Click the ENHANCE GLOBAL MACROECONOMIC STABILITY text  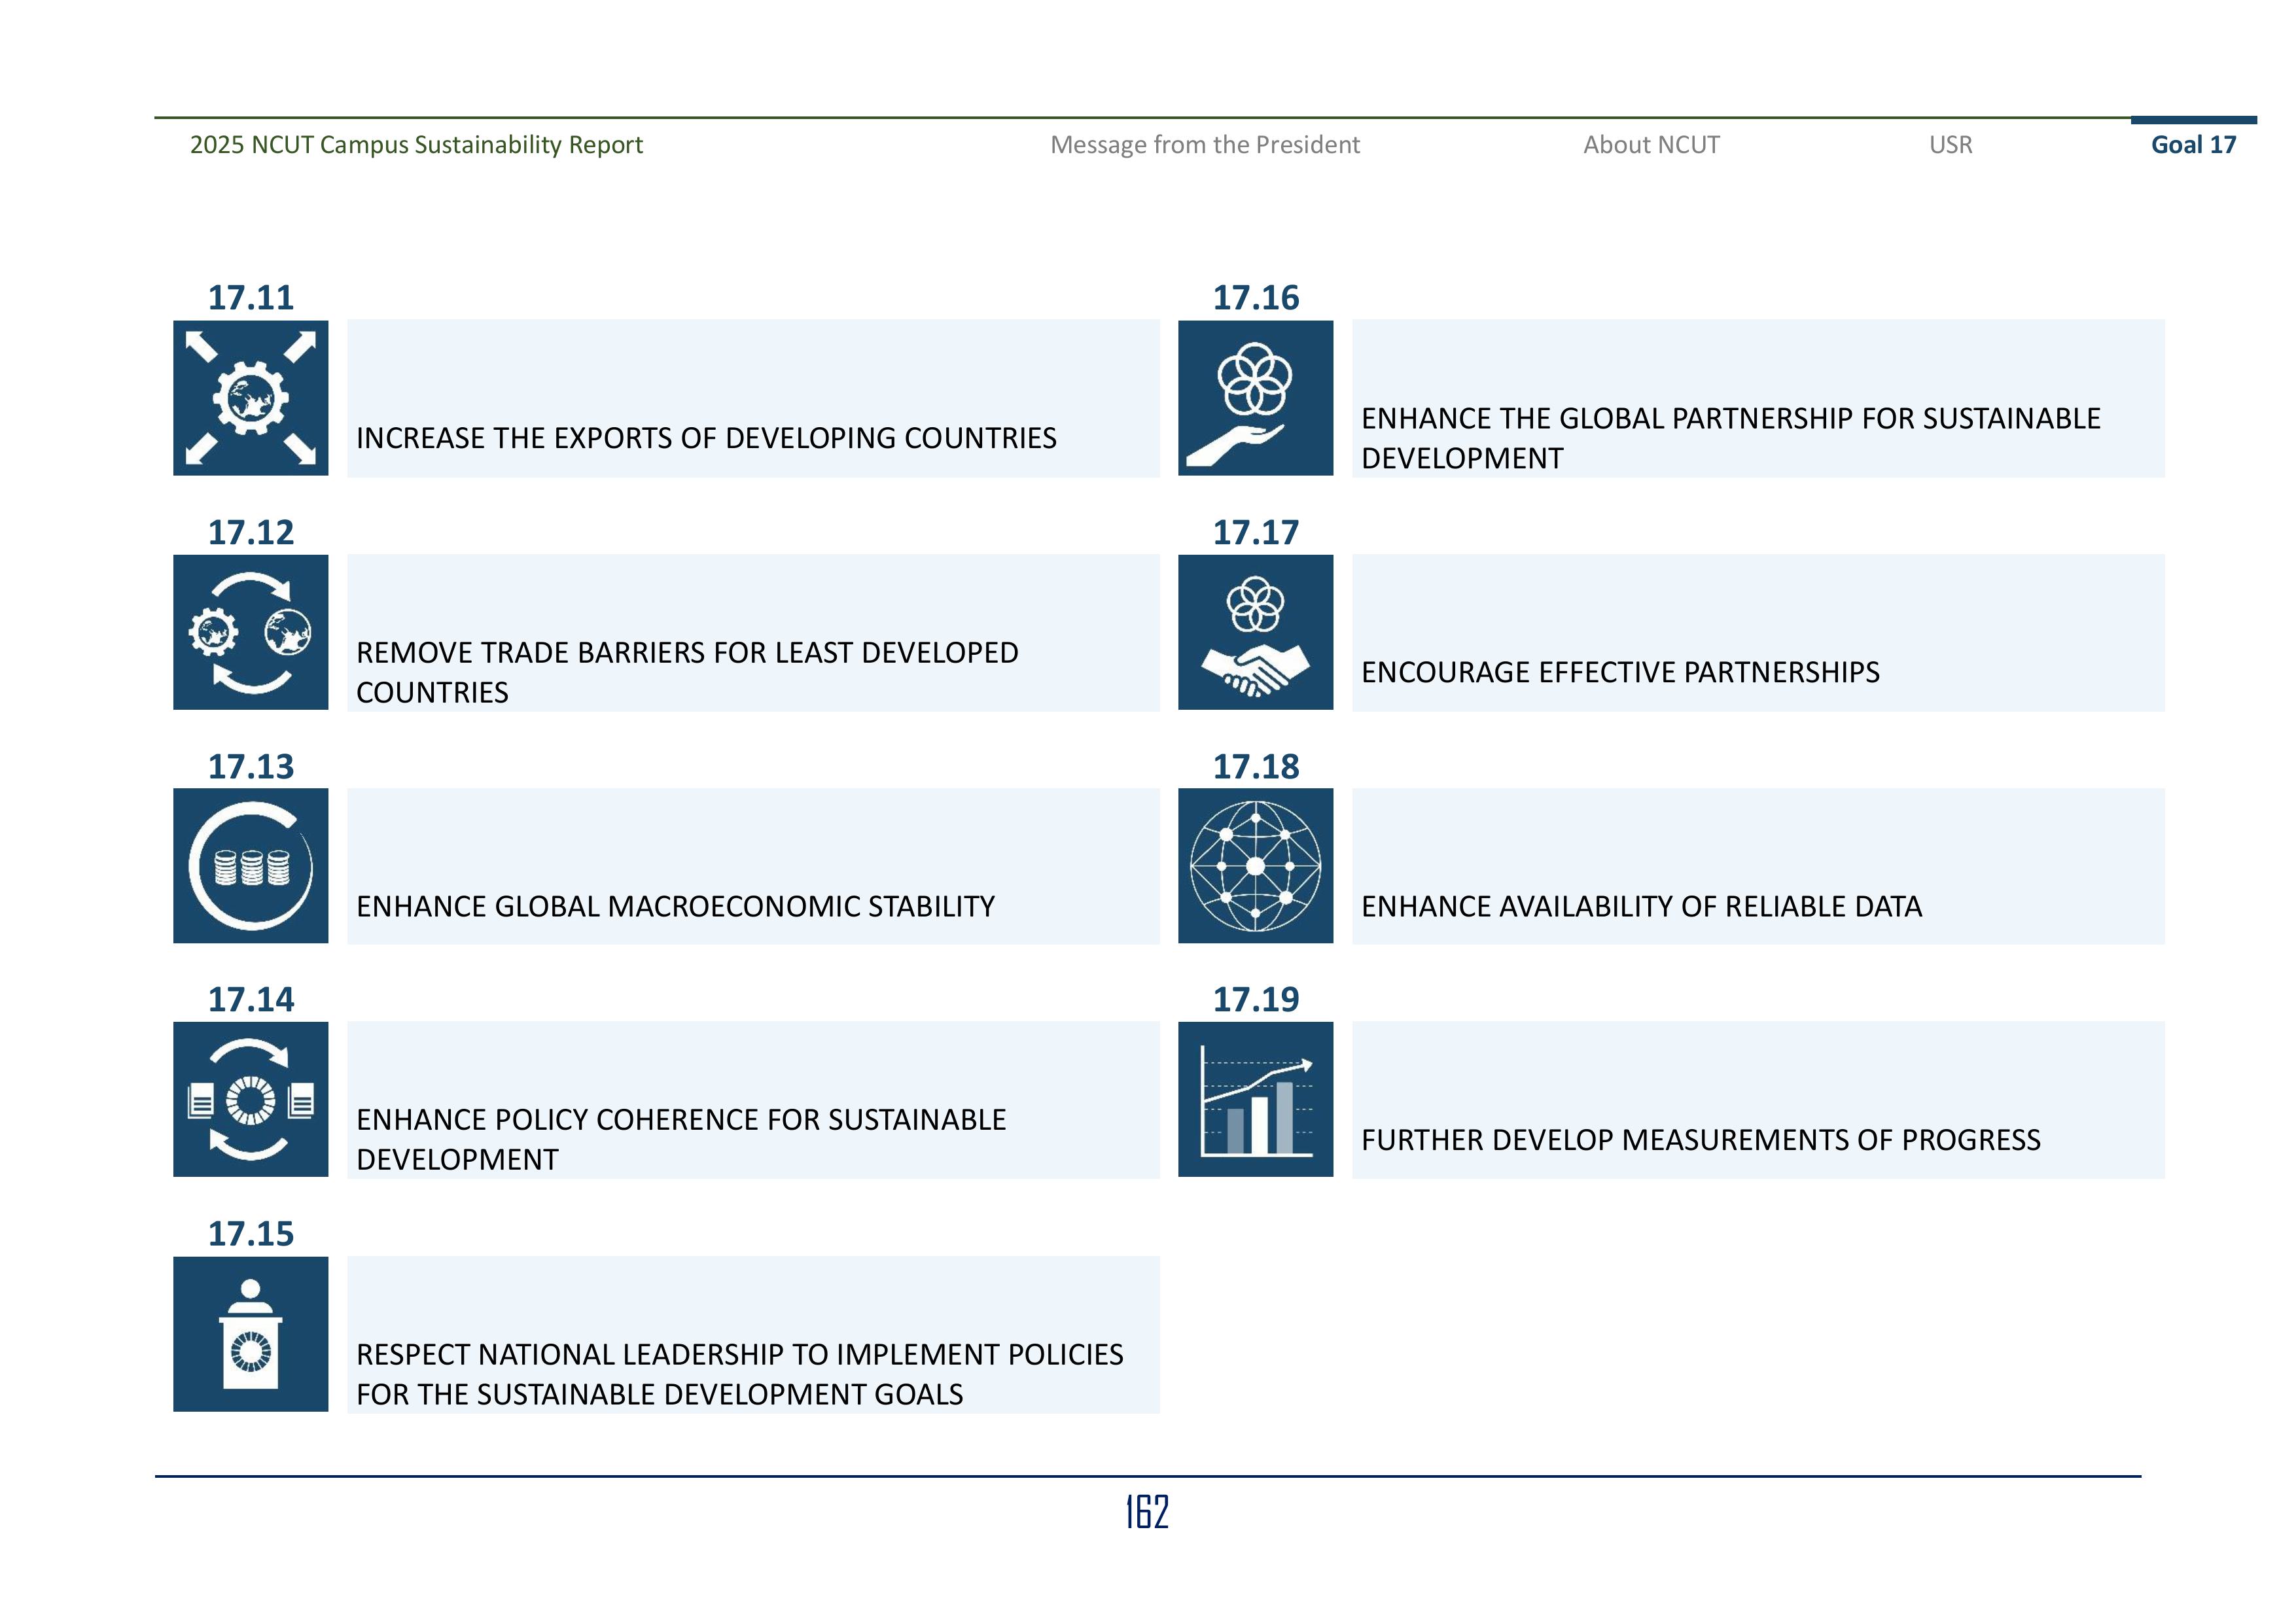coord(676,905)
